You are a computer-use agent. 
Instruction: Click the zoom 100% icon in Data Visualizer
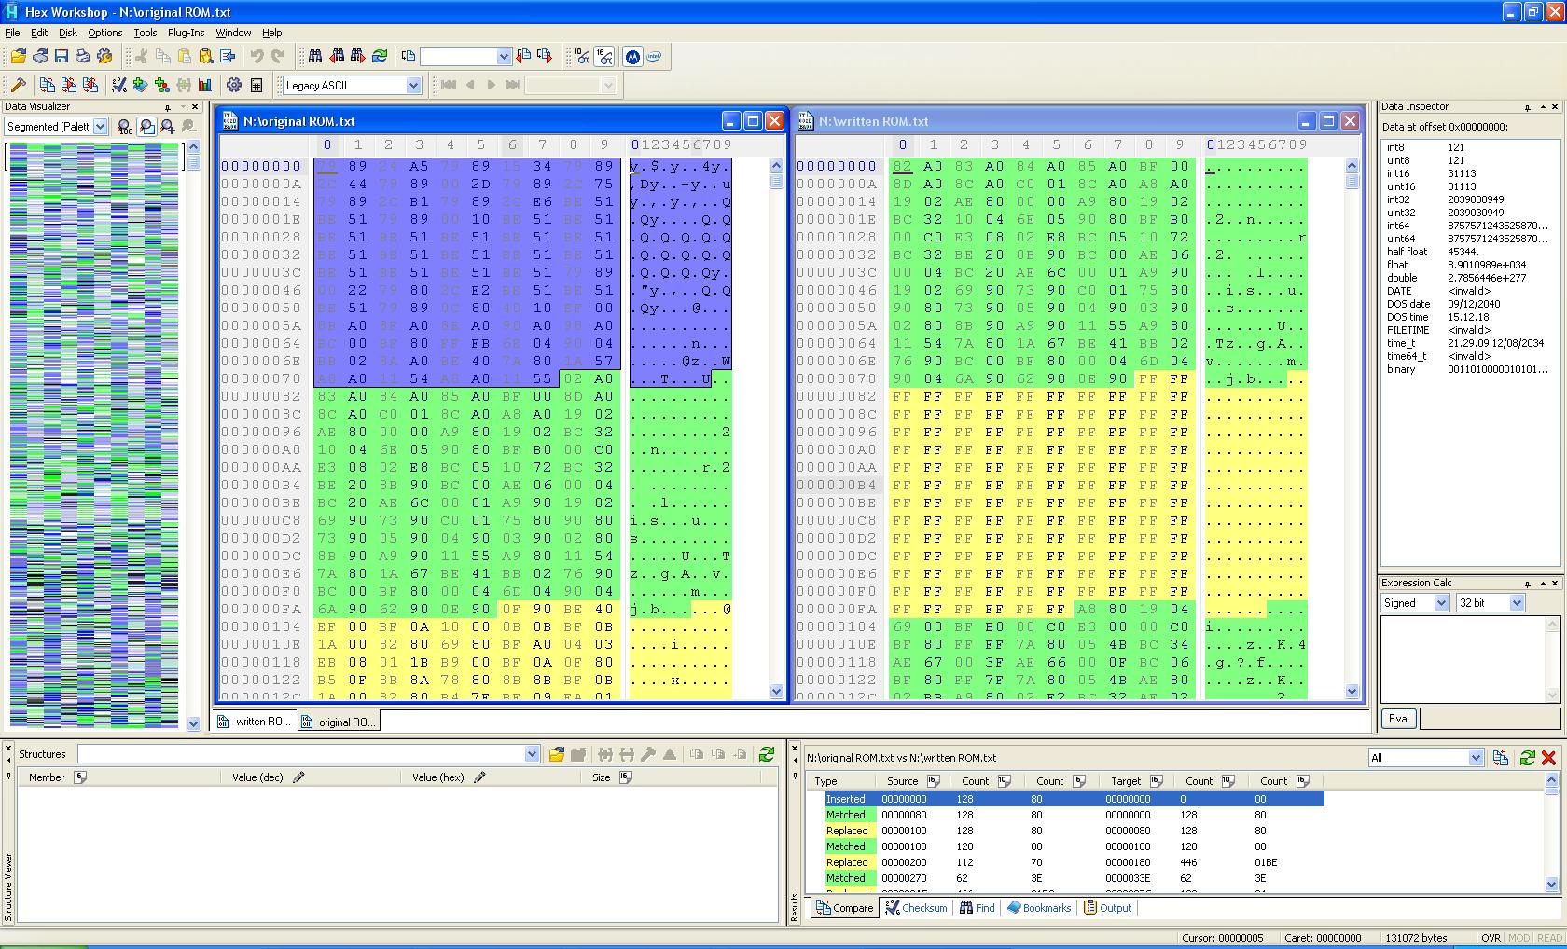(x=125, y=127)
